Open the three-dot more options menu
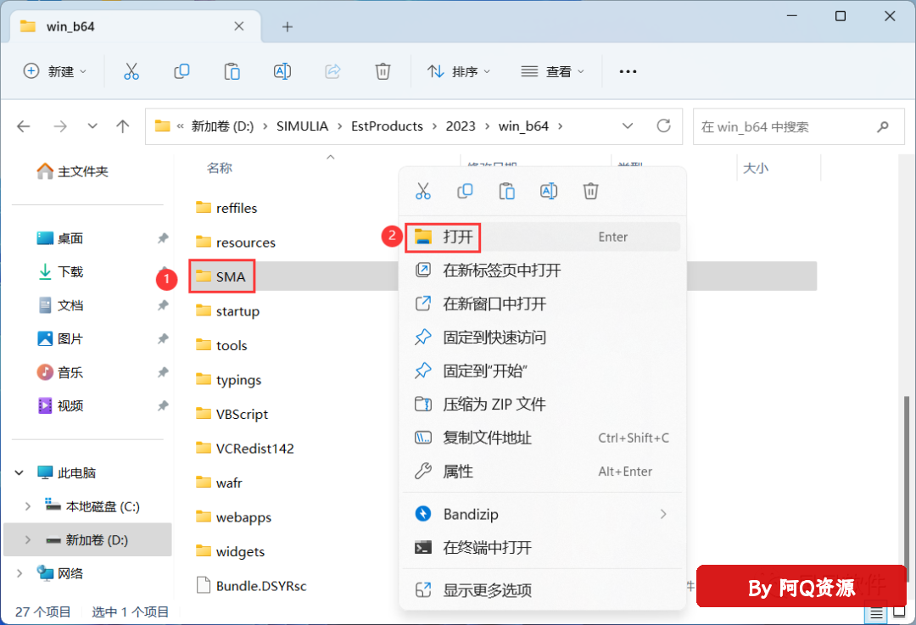Viewport: 916px width, 625px height. tap(628, 72)
